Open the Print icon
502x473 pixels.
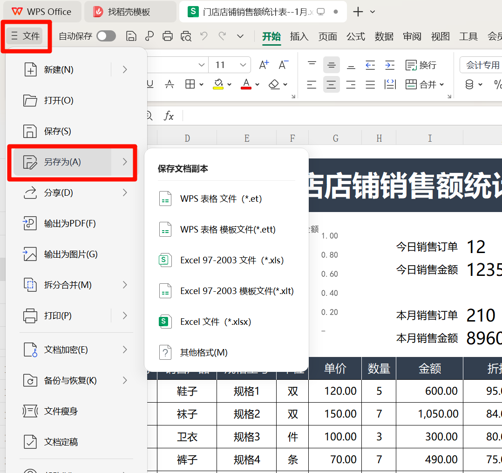[167, 35]
